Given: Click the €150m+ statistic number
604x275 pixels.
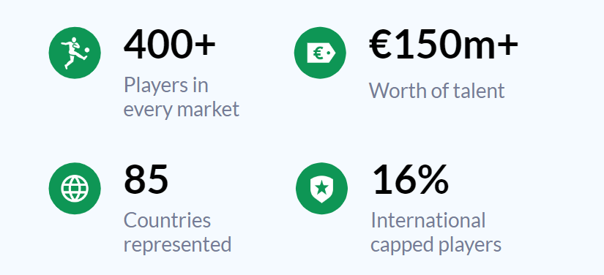Looking at the screenshot, I should pyautogui.click(x=444, y=44).
